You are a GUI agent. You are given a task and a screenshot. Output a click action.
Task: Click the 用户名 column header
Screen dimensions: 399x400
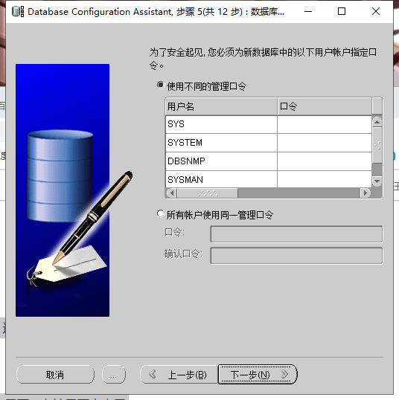tap(221, 106)
